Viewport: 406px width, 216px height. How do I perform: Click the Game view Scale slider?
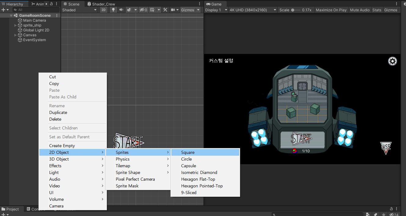tap(295, 10)
